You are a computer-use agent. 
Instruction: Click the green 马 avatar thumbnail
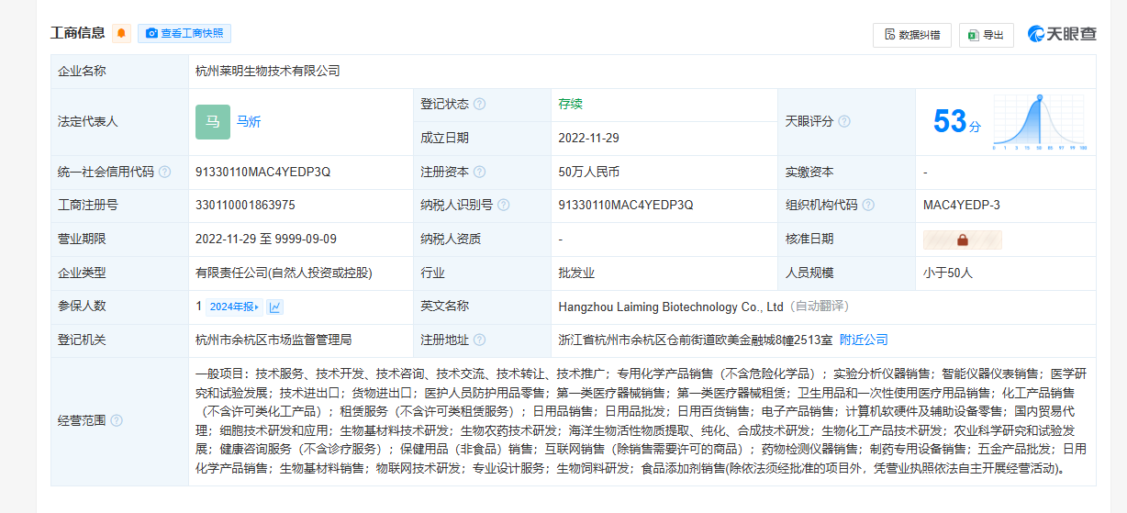[213, 122]
